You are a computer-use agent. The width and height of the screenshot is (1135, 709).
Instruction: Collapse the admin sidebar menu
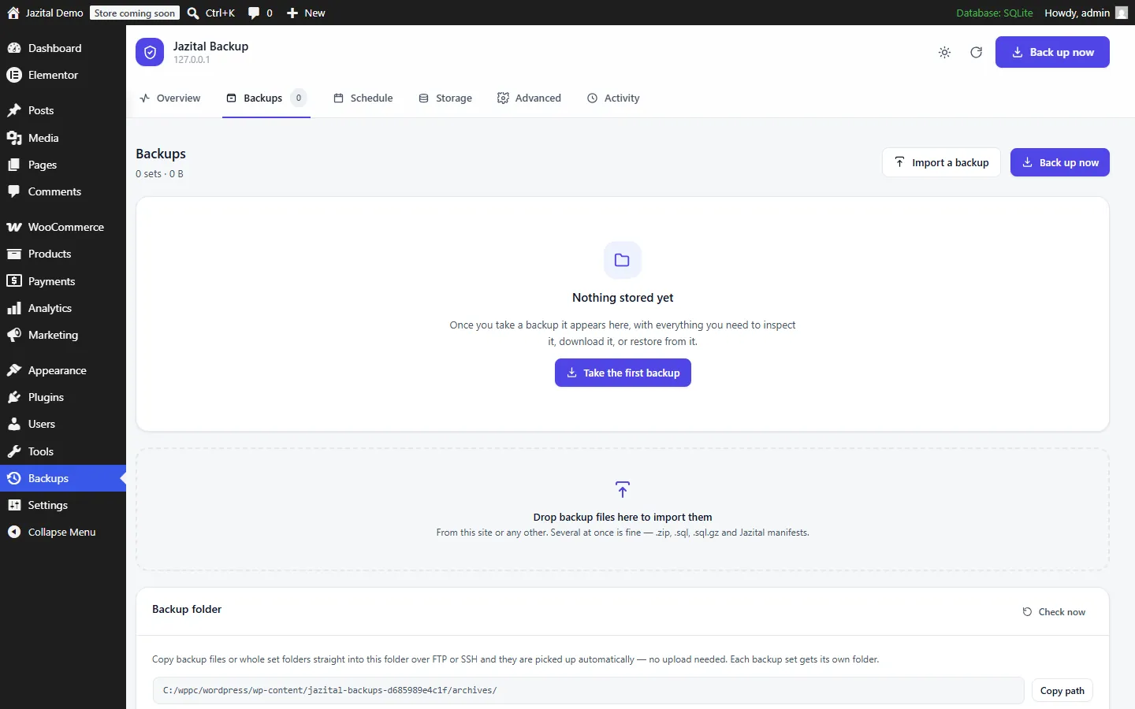(x=63, y=532)
